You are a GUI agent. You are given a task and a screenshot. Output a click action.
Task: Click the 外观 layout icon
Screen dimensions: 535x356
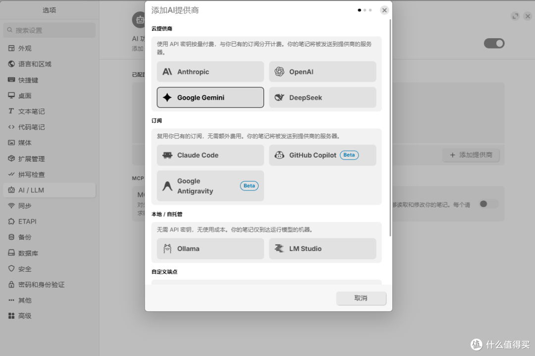click(11, 48)
